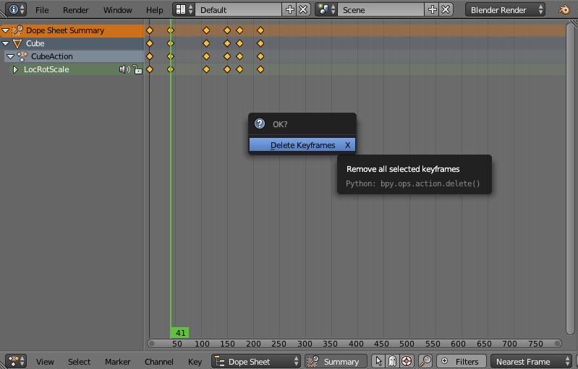Select fifth keyframe in the LocRotScale row
Viewport: 578px width, 369px height.
pos(239,69)
